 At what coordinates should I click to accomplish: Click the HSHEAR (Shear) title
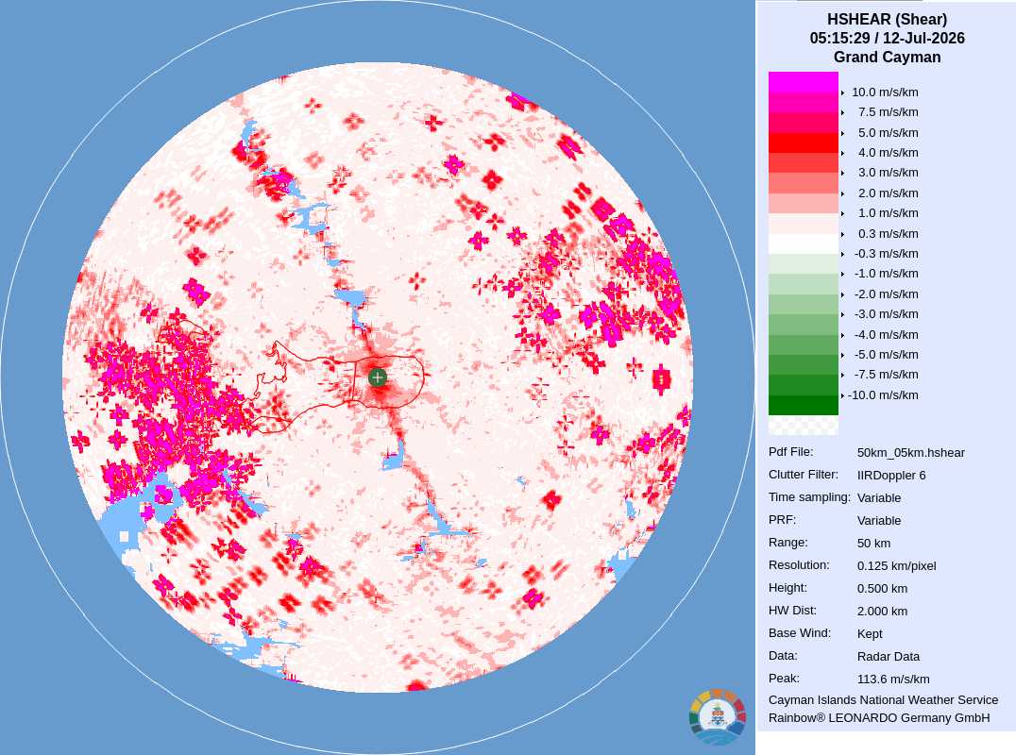pyautogui.click(x=887, y=20)
